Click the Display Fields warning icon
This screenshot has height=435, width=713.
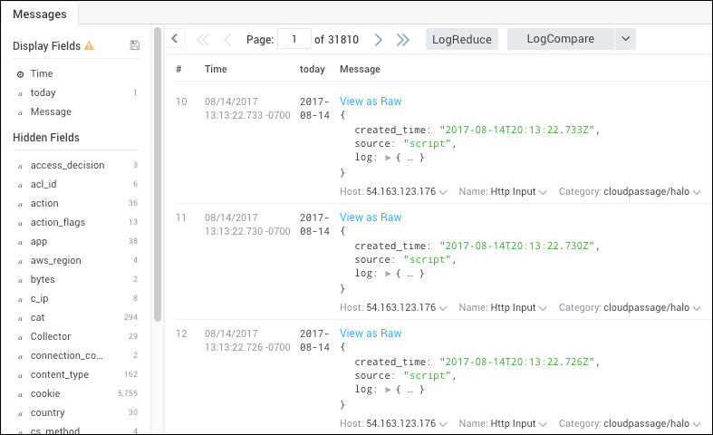[x=89, y=45]
